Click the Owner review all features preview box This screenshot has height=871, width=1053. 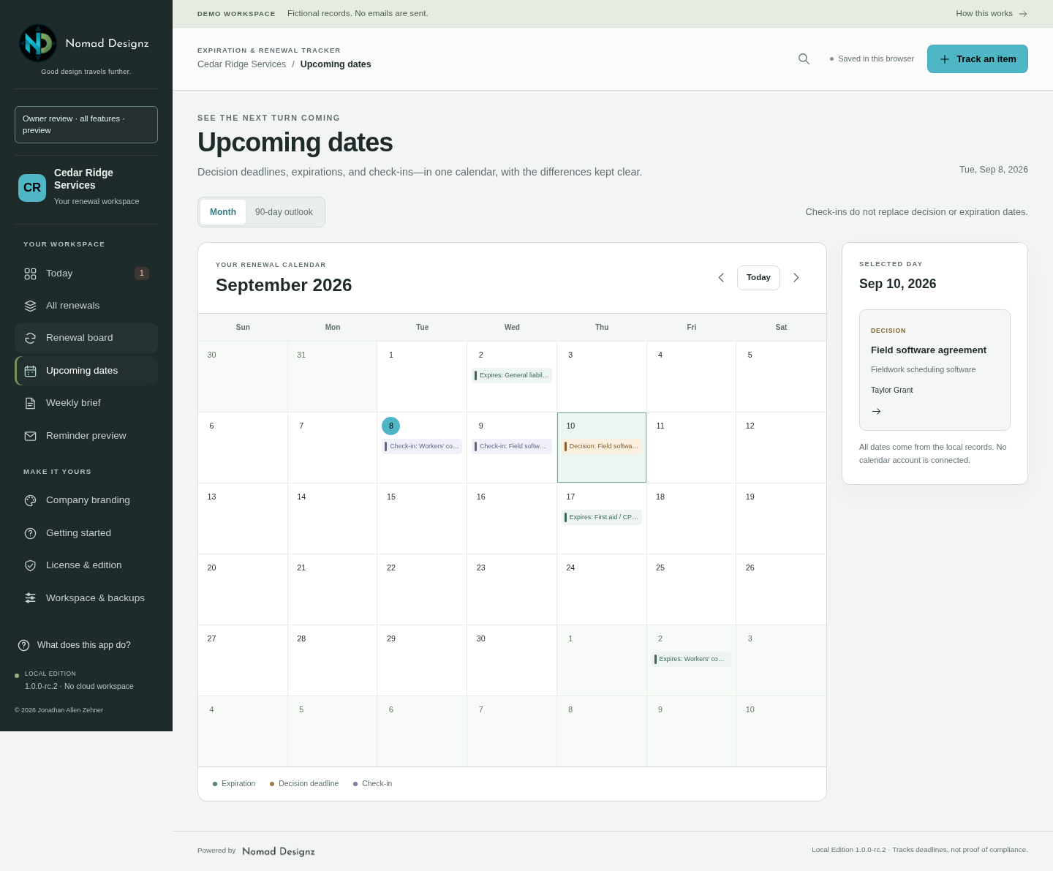(x=86, y=124)
